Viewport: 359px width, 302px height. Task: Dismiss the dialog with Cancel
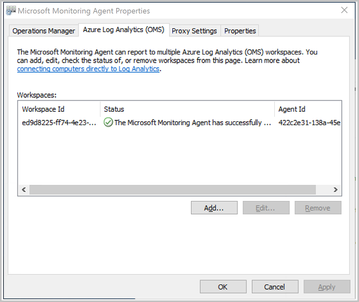pyautogui.click(x=275, y=286)
